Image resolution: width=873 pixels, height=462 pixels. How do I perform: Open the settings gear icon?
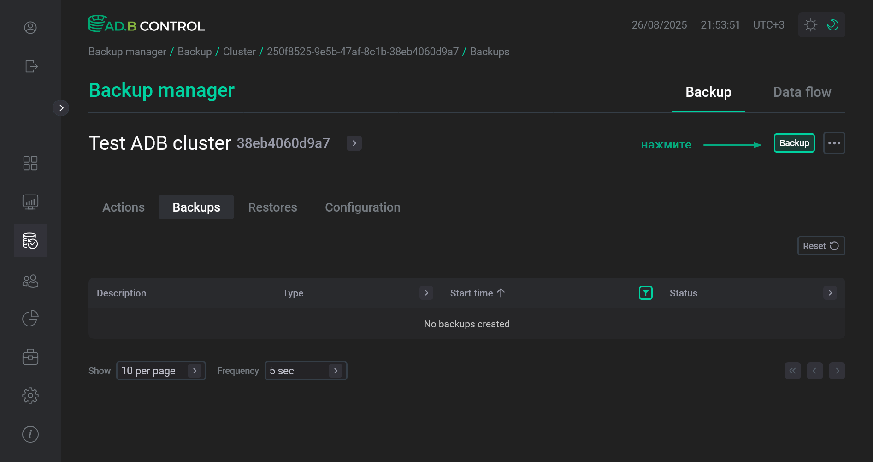click(30, 395)
